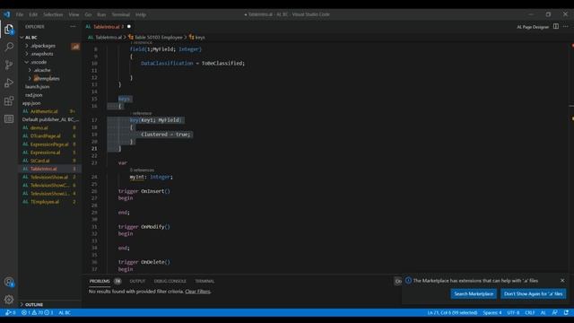Click Spaces: 4 indentation in status bar
This screenshot has width=574, height=323.
(x=492, y=312)
